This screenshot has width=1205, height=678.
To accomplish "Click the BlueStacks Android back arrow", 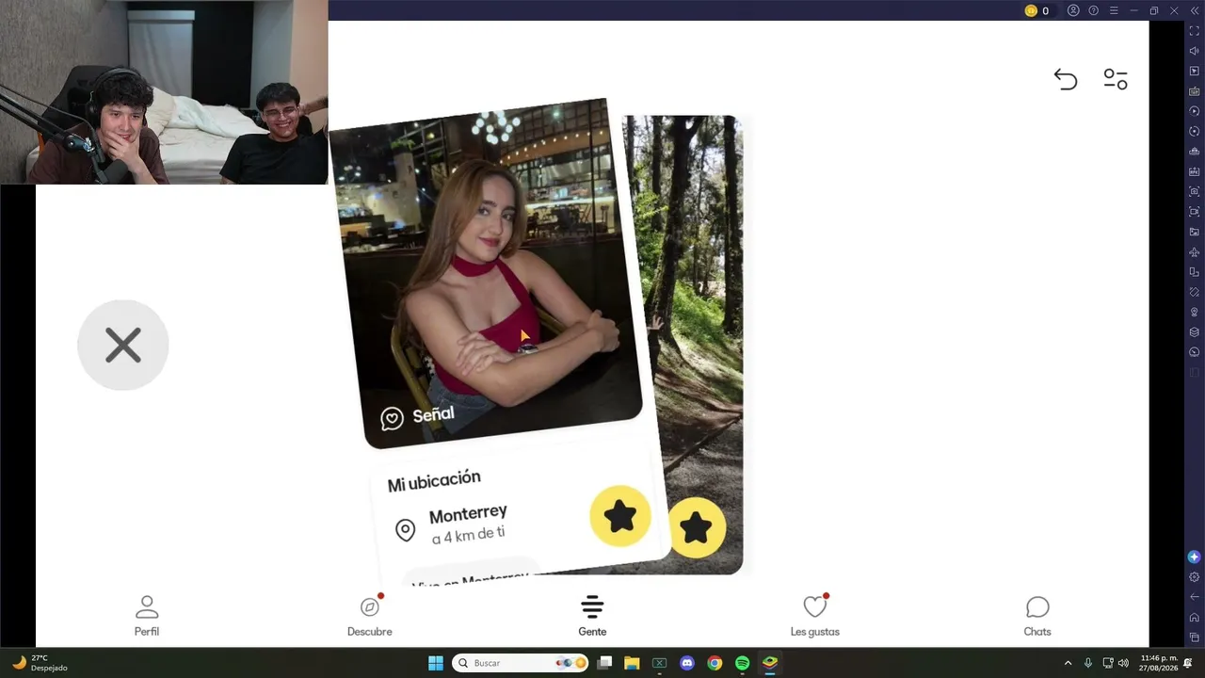I will pos(1195,597).
